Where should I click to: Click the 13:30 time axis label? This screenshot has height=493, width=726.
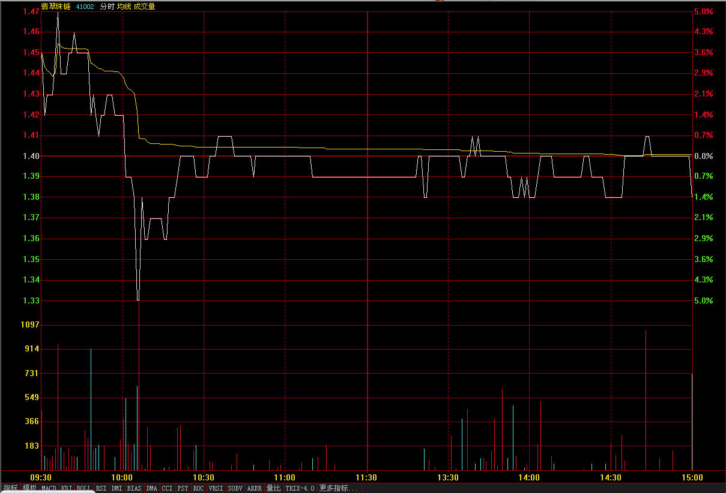[x=448, y=478]
